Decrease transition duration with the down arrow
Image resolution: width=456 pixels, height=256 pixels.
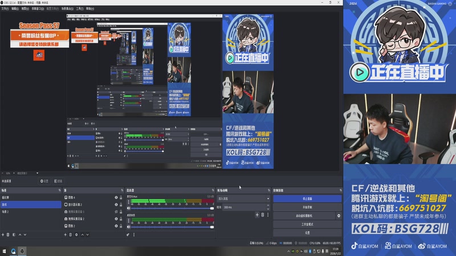[x=268, y=209]
